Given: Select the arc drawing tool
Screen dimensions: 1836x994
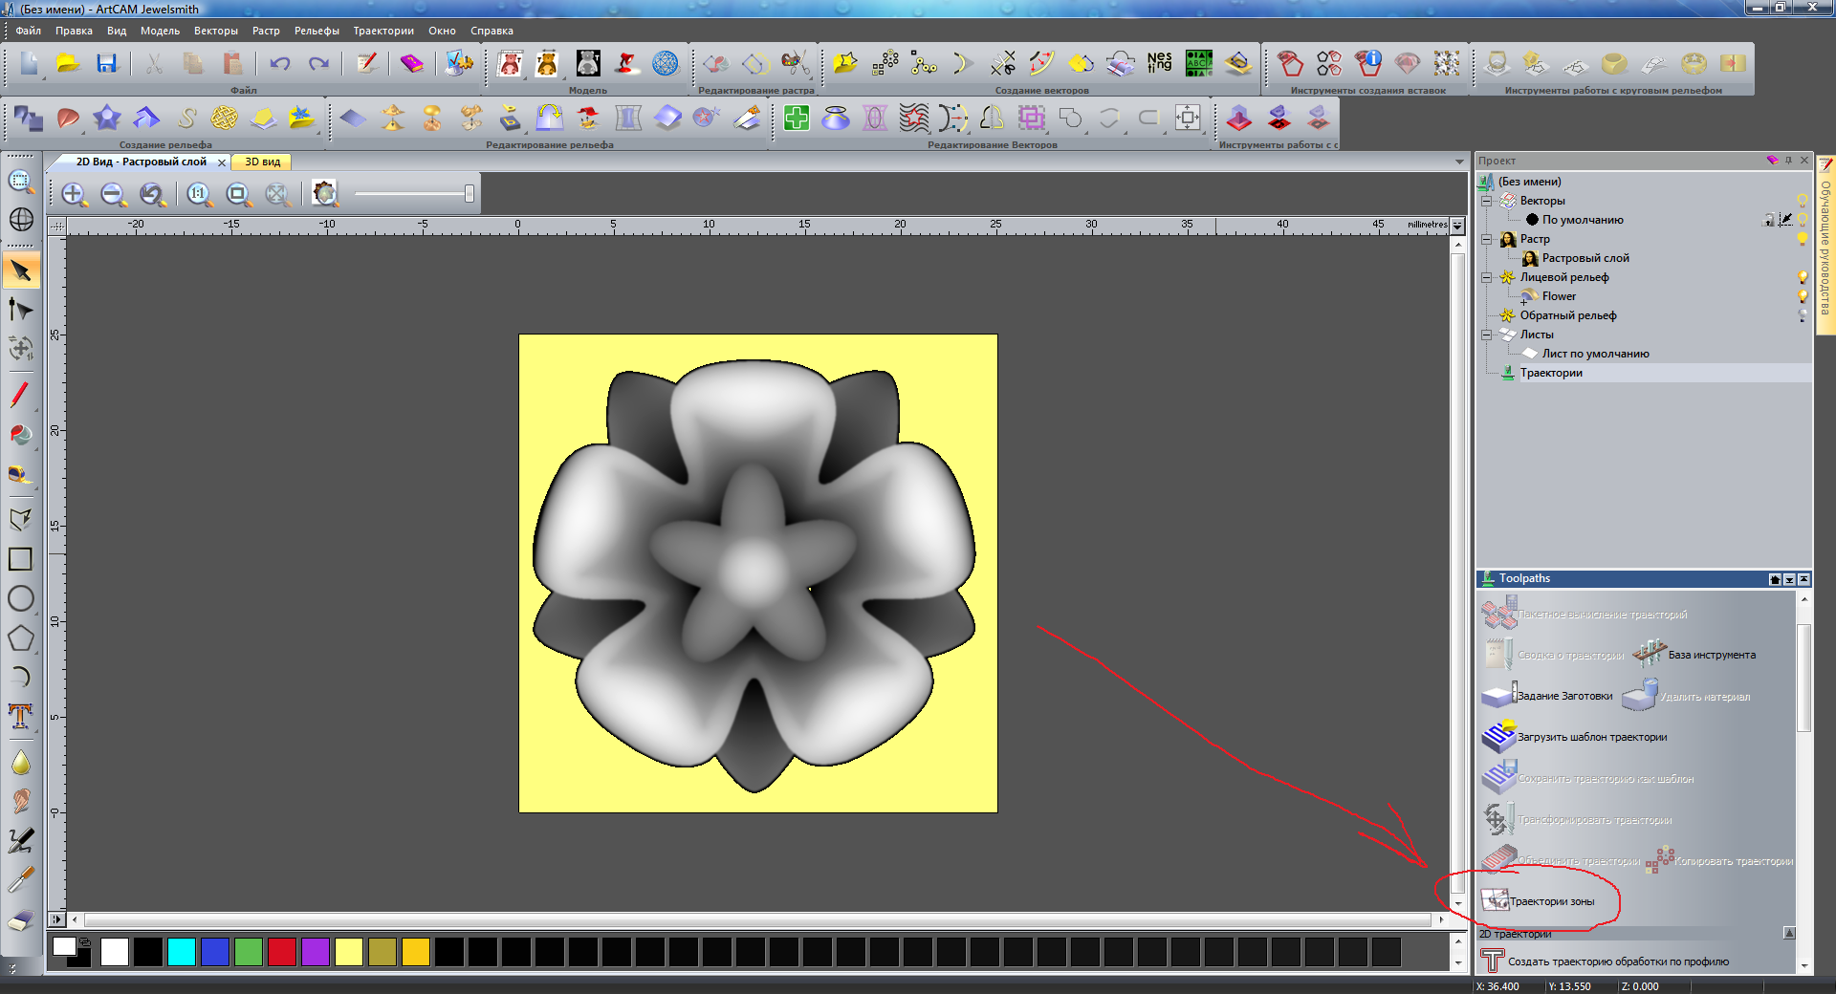Looking at the screenshot, I should [21, 677].
